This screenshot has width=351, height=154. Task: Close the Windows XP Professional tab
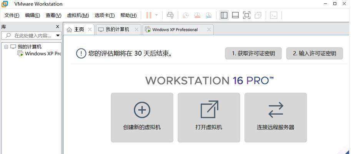pyautogui.click(x=209, y=29)
